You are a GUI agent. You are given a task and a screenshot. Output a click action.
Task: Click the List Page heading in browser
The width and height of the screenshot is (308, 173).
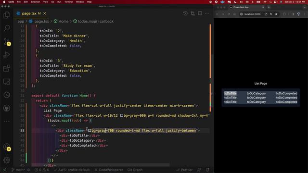(261, 83)
